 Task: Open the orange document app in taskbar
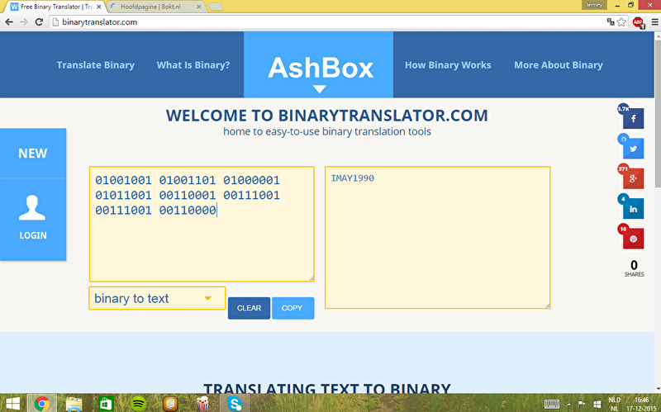click(170, 404)
